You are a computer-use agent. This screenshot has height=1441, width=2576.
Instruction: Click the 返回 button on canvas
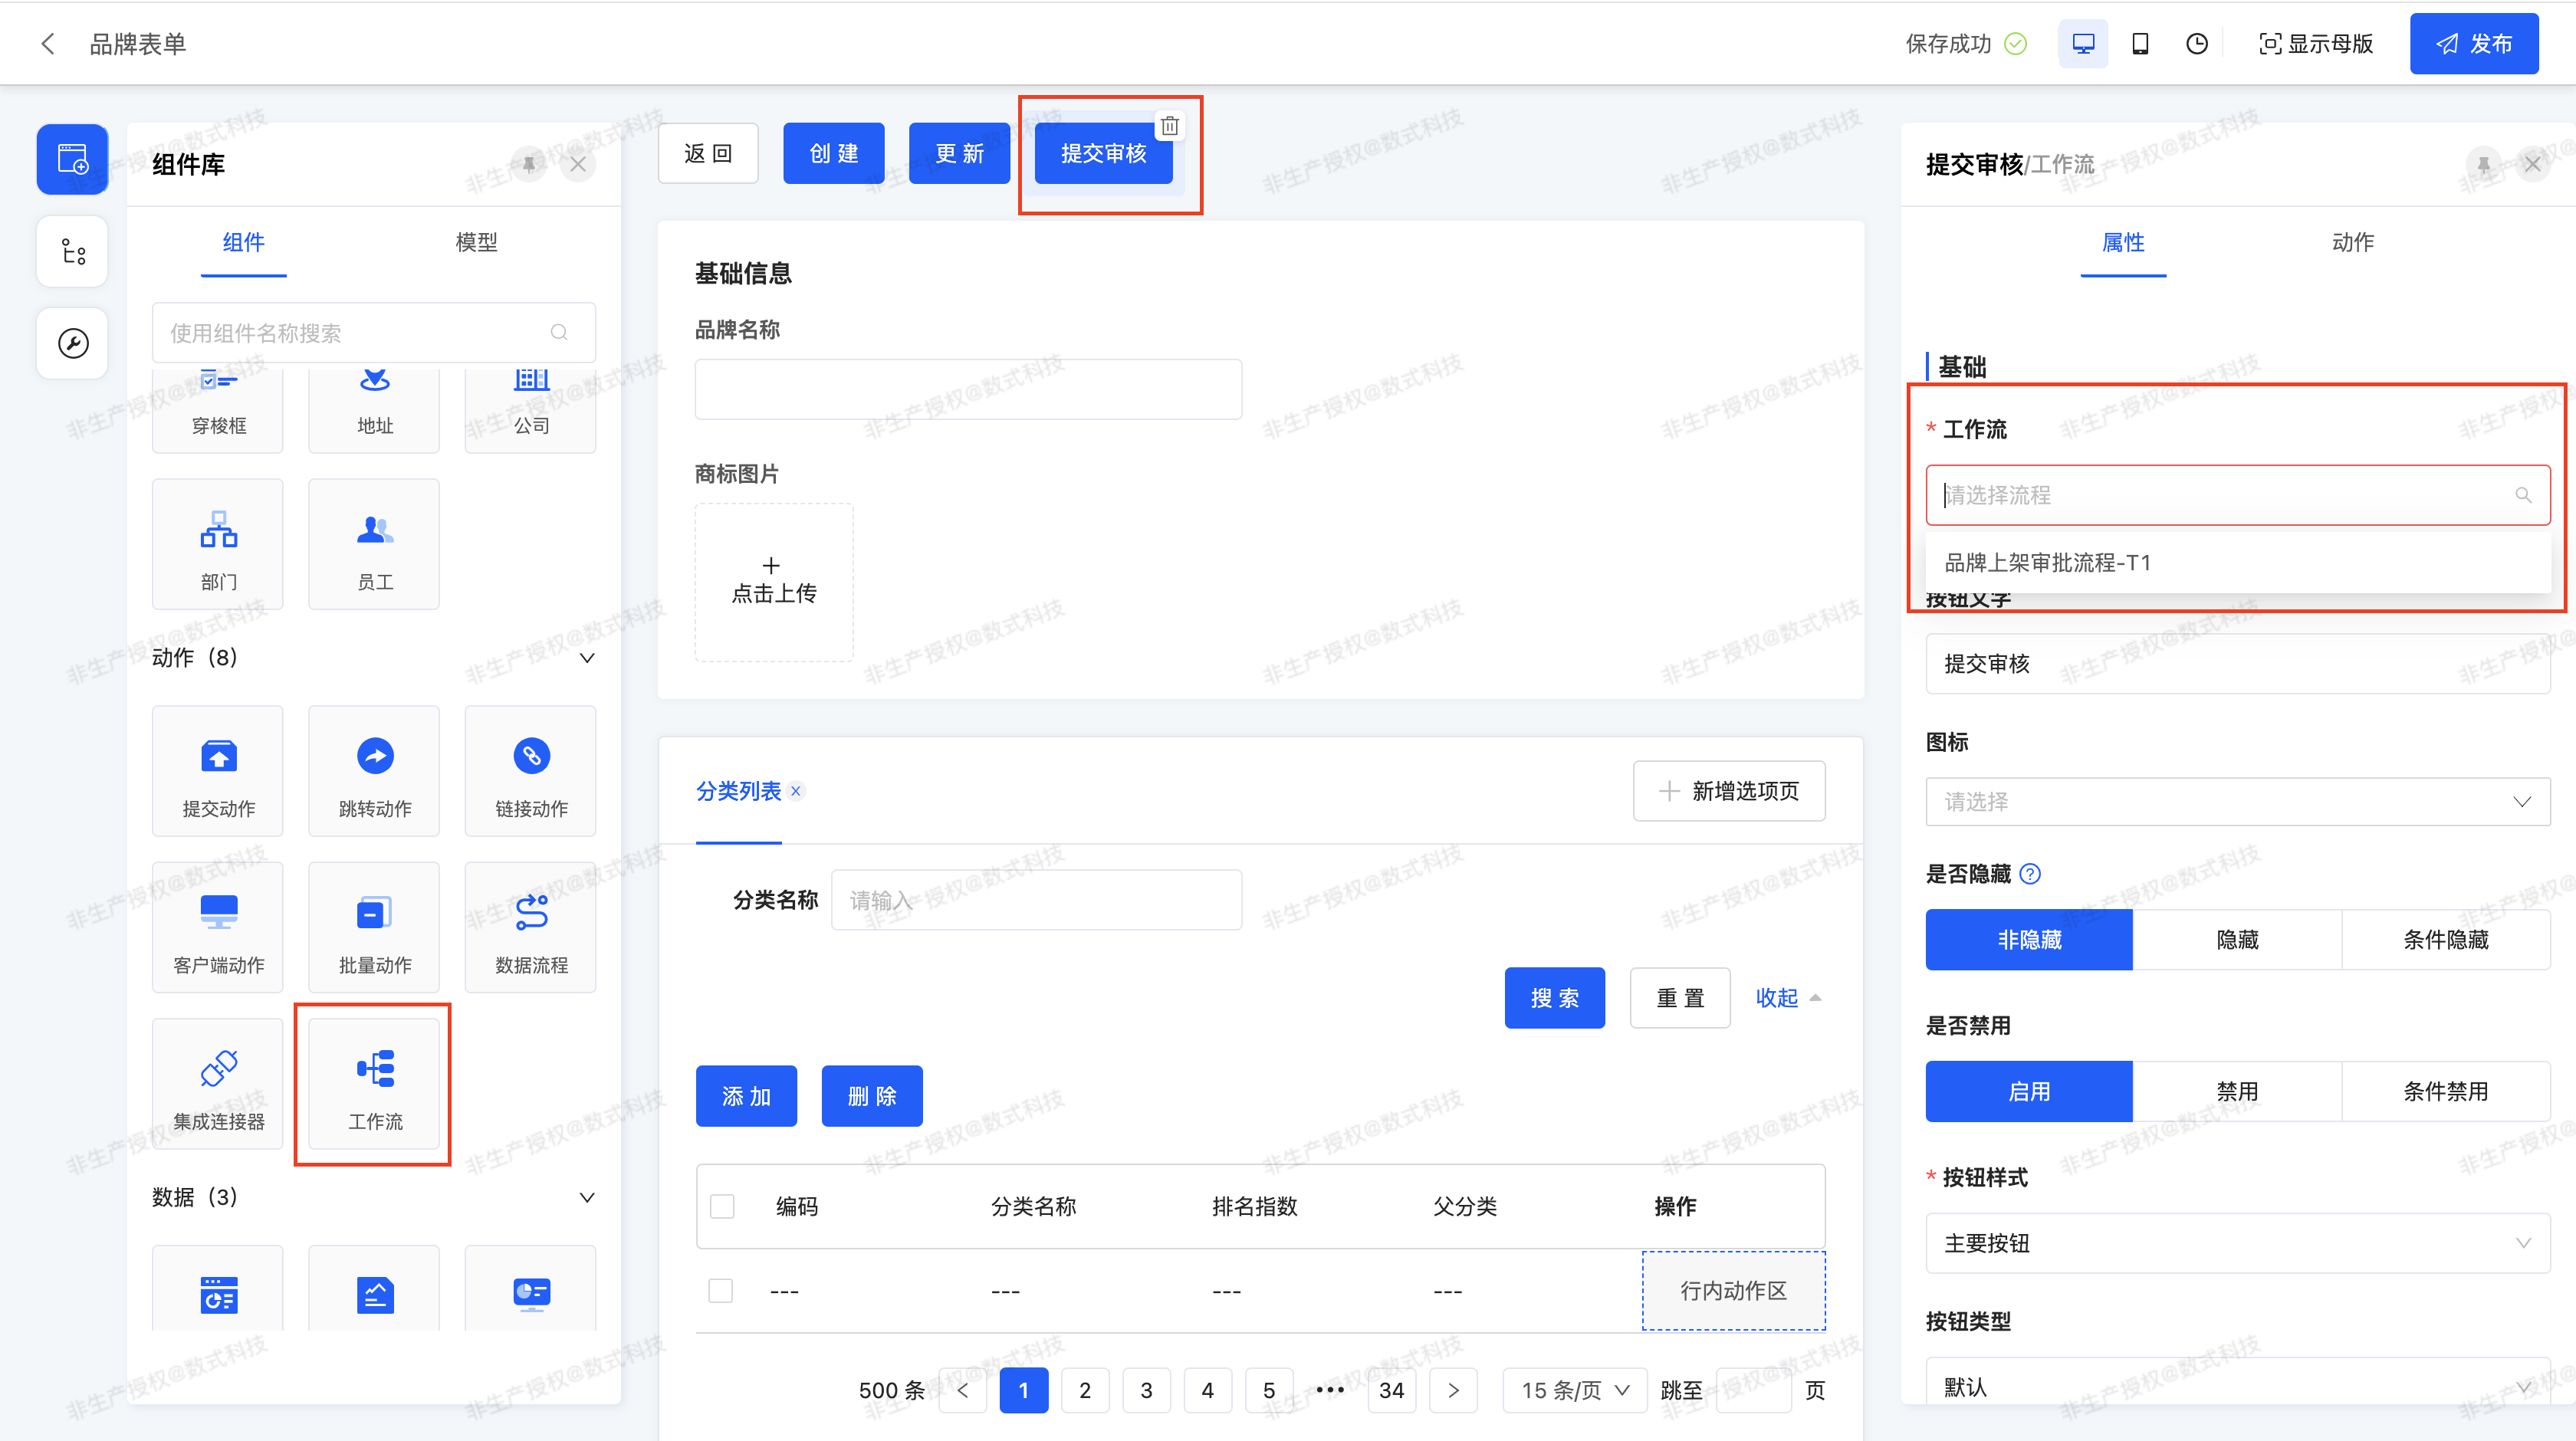point(708,153)
